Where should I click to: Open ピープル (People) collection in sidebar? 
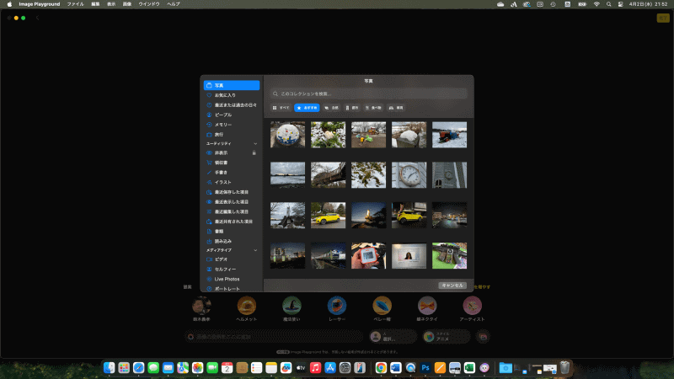tap(222, 115)
